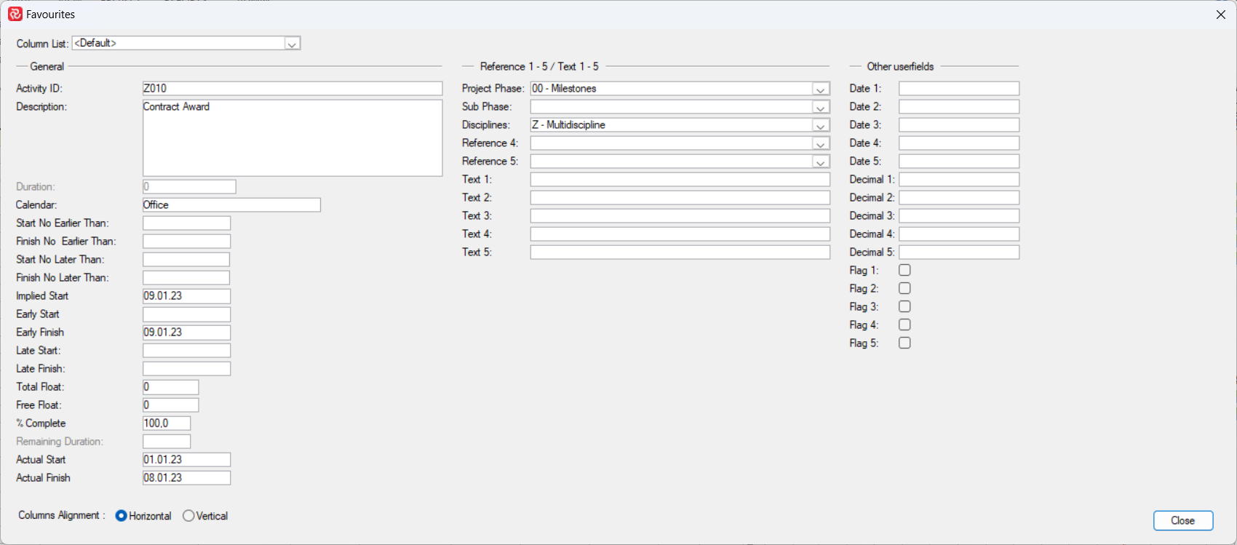Click the Free Float field
Image resolution: width=1237 pixels, height=545 pixels.
click(x=170, y=405)
